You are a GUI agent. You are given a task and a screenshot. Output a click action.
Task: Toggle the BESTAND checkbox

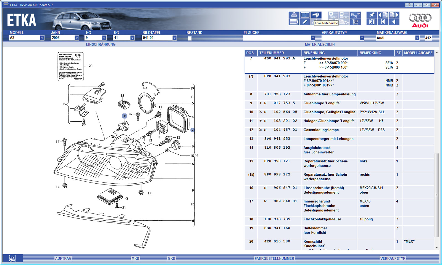click(190, 38)
